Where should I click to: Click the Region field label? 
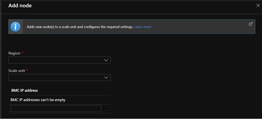click(x=14, y=53)
